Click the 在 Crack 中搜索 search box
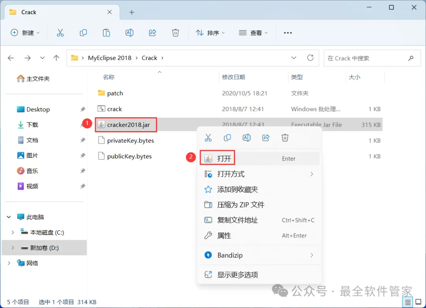 pos(372,58)
